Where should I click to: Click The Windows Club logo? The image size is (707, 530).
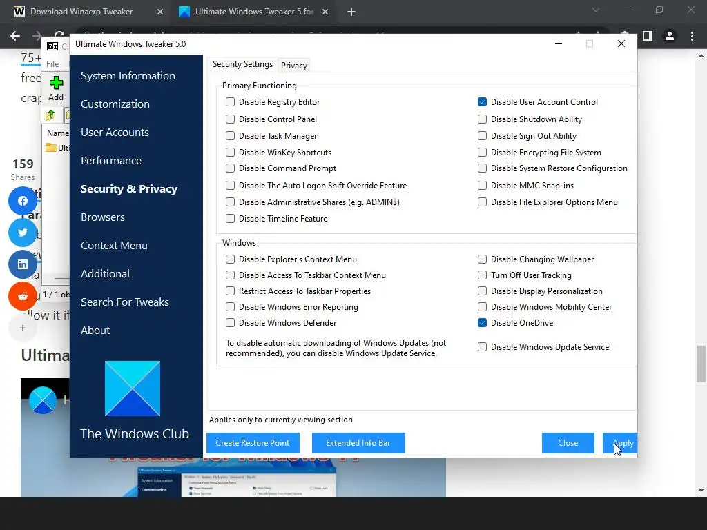(133, 389)
